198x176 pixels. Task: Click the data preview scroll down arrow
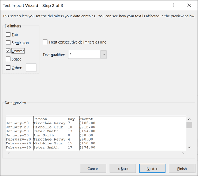pos(189,147)
